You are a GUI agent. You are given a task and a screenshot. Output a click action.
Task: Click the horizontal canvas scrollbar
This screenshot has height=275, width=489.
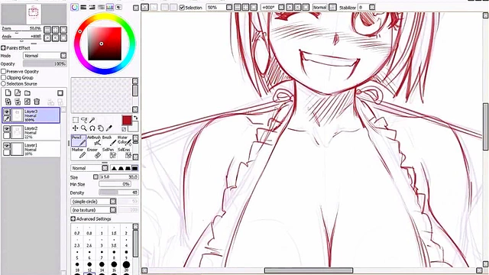pos(309,270)
